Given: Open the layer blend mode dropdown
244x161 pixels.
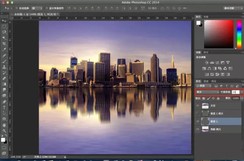Looking at the screenshot, I should tap(208, 92).
